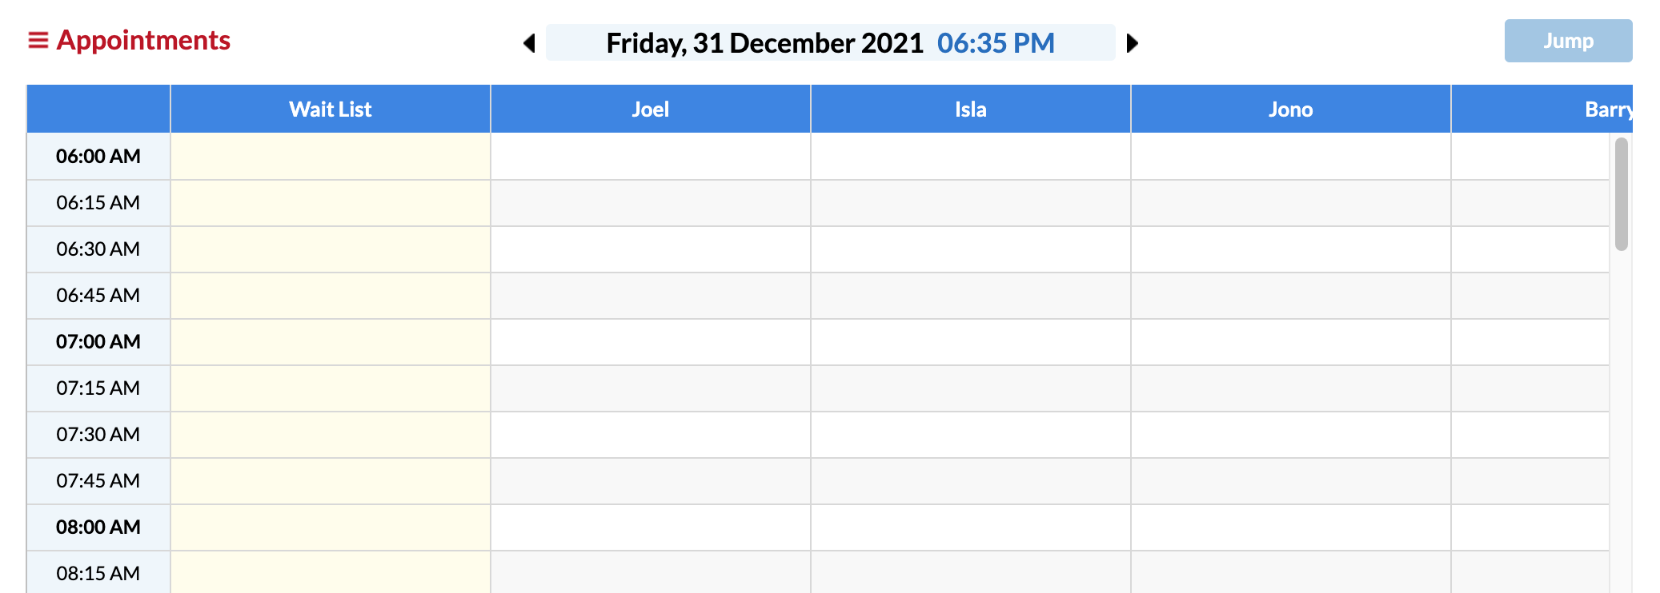Click Joel's 06:00 AM appointment slot

pyautogui.click(x=650, y=157)
